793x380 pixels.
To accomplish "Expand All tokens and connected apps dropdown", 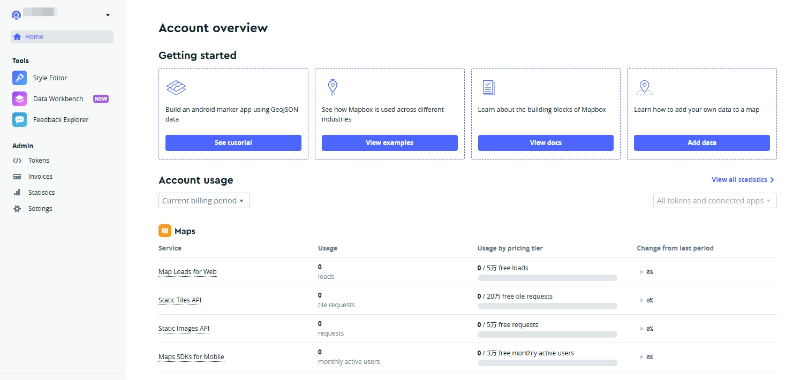I will pos(715,201).
